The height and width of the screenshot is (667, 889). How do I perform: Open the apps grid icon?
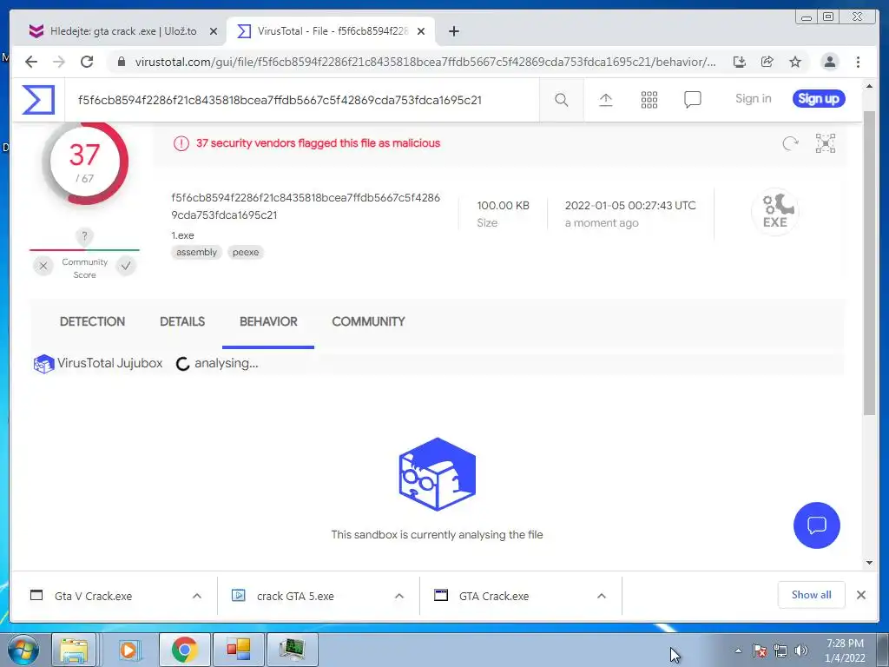(649, 100)
